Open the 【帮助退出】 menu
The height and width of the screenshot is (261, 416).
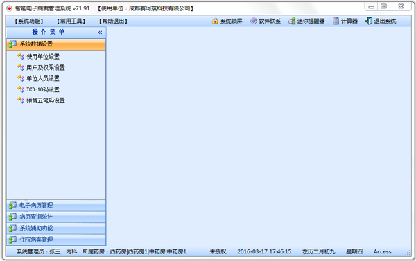(x=113, y=21)
